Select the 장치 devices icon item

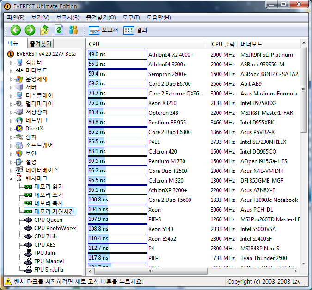tap(19, 137)
